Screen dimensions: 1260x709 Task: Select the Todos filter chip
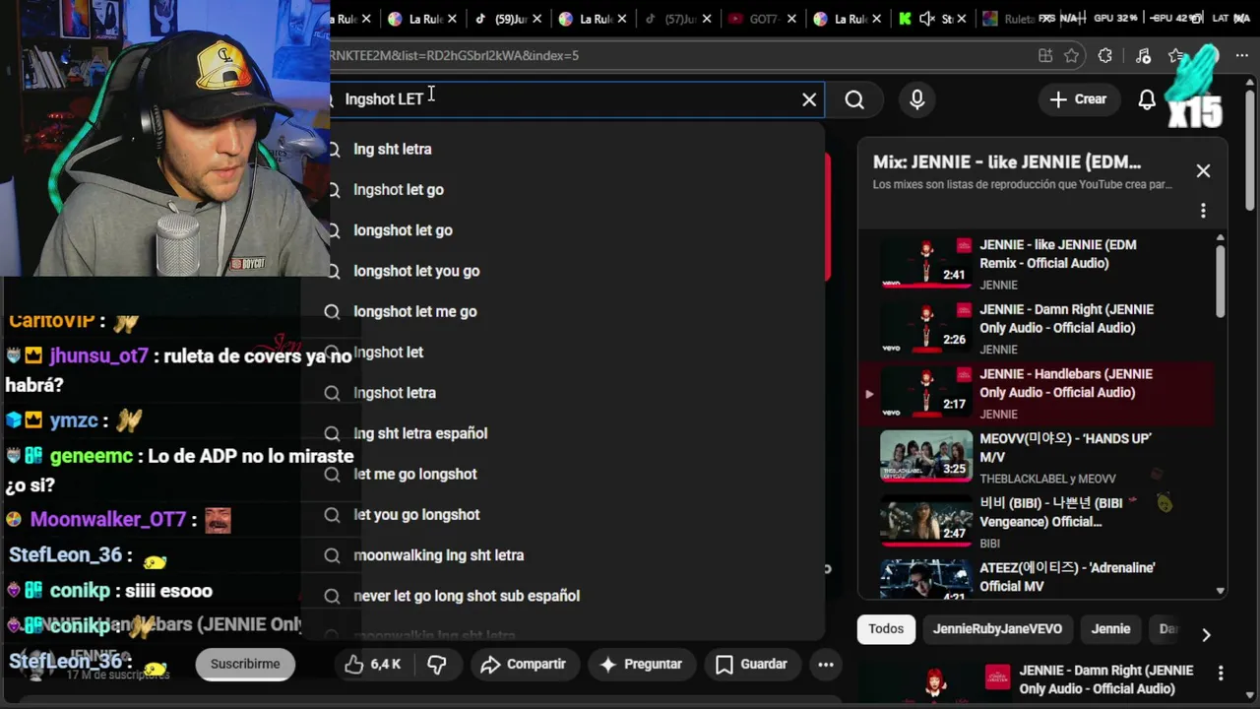[x=886, y=629]
